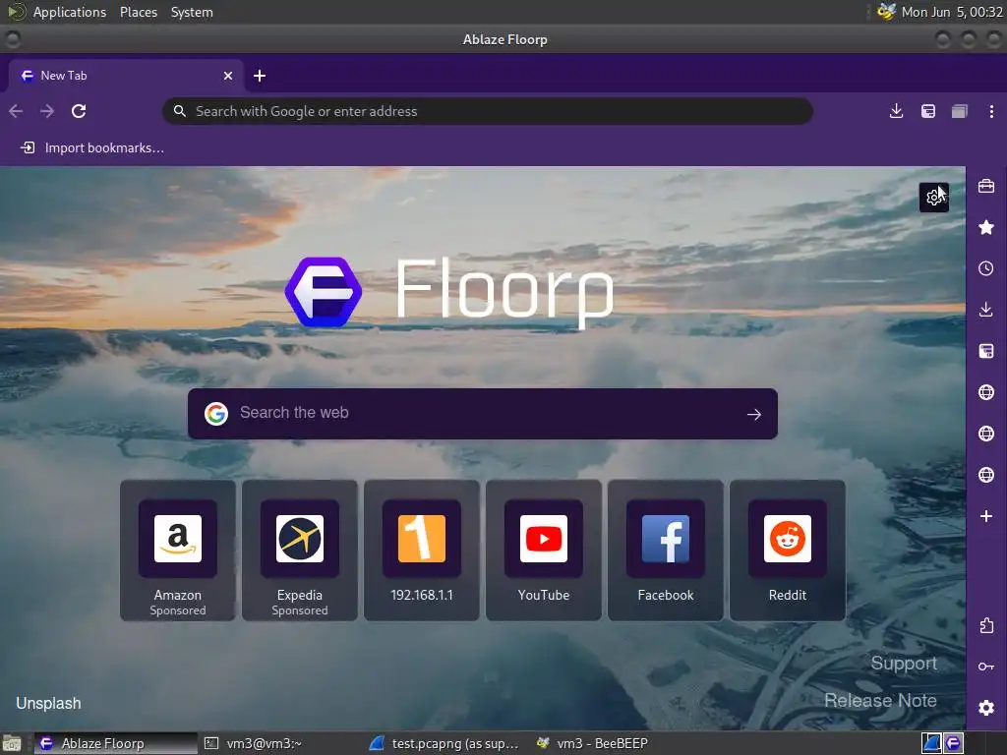This screenshot has width=1007, height=755.
Task: Click Import bookmarks in the bookmarks toolbar
Action: pyautogui.click(x=93, y=147)
